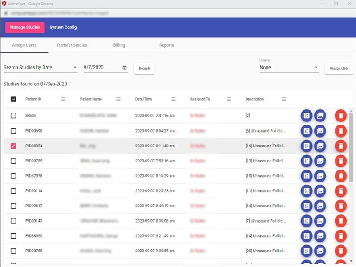Image resolution: width=356 pixels, height=267 pixels.
Task: Open Date/Time column menu icon
Action: [x=174, y=99]
